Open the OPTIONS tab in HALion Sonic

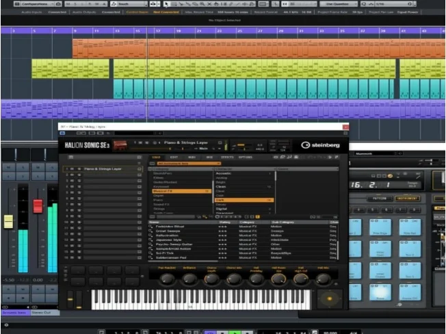click(246, 157)
